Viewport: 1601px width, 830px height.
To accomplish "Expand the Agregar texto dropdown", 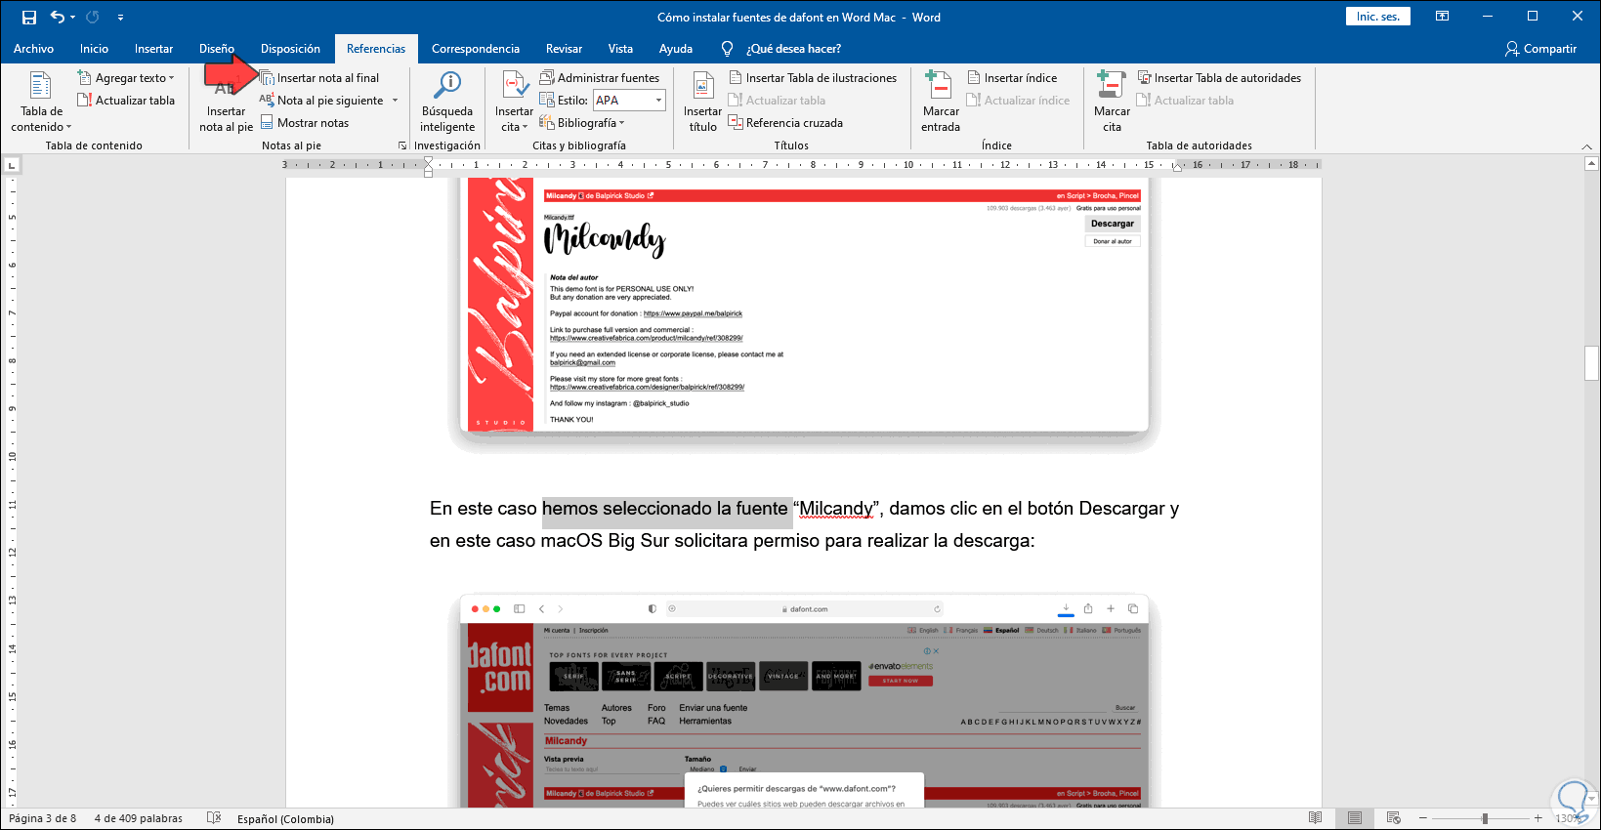I will click(x=126, y=78).
